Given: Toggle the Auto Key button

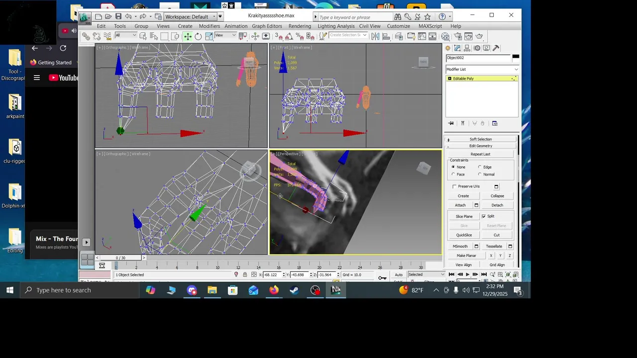Looking at the screenshot, I should click(399, 274).
